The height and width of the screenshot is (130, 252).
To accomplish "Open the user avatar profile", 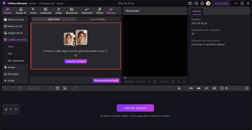I will pos(208,3).
